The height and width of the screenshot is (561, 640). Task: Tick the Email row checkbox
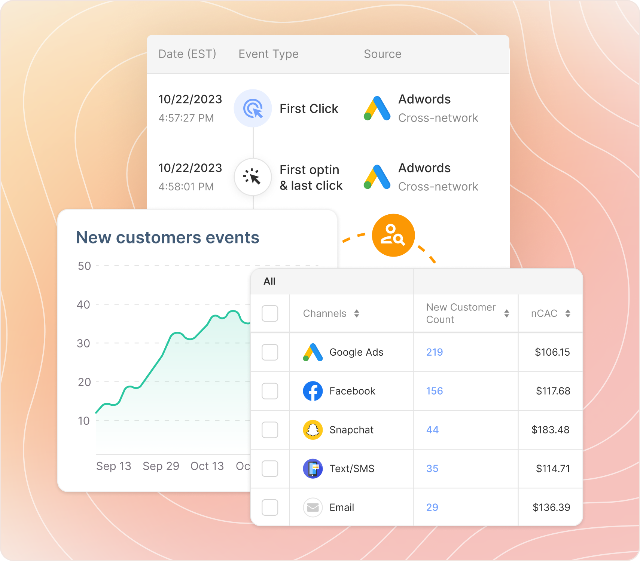[270, 508]
